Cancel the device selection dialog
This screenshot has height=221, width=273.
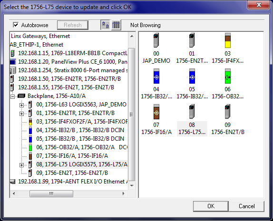pyautogui.click(x=246, y=206)
